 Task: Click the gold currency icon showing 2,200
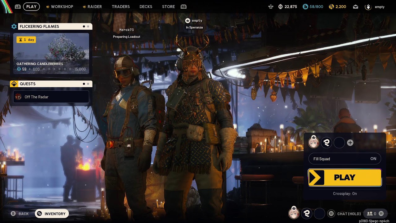pos(331,7)
